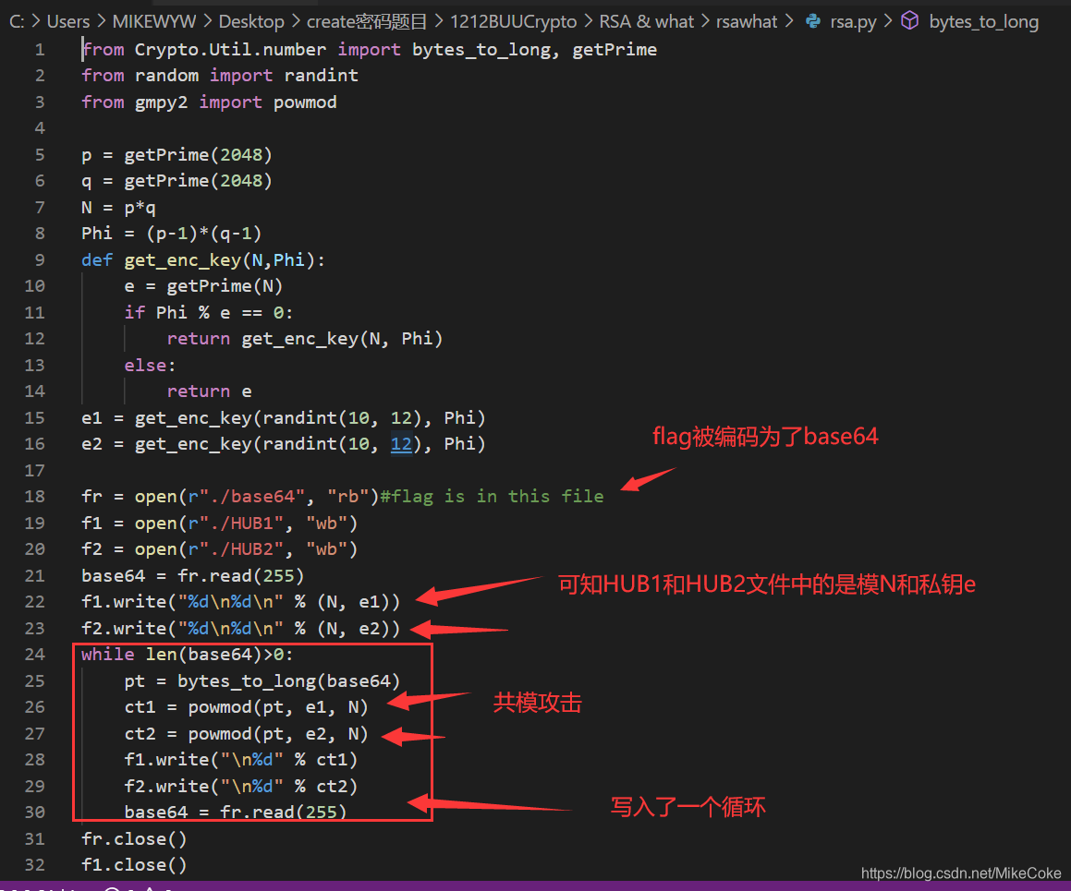This screenshot has height=891, width=1071.
Task: Click the Desktop entry in the breadcrumb path
Action: coord(251,21)
